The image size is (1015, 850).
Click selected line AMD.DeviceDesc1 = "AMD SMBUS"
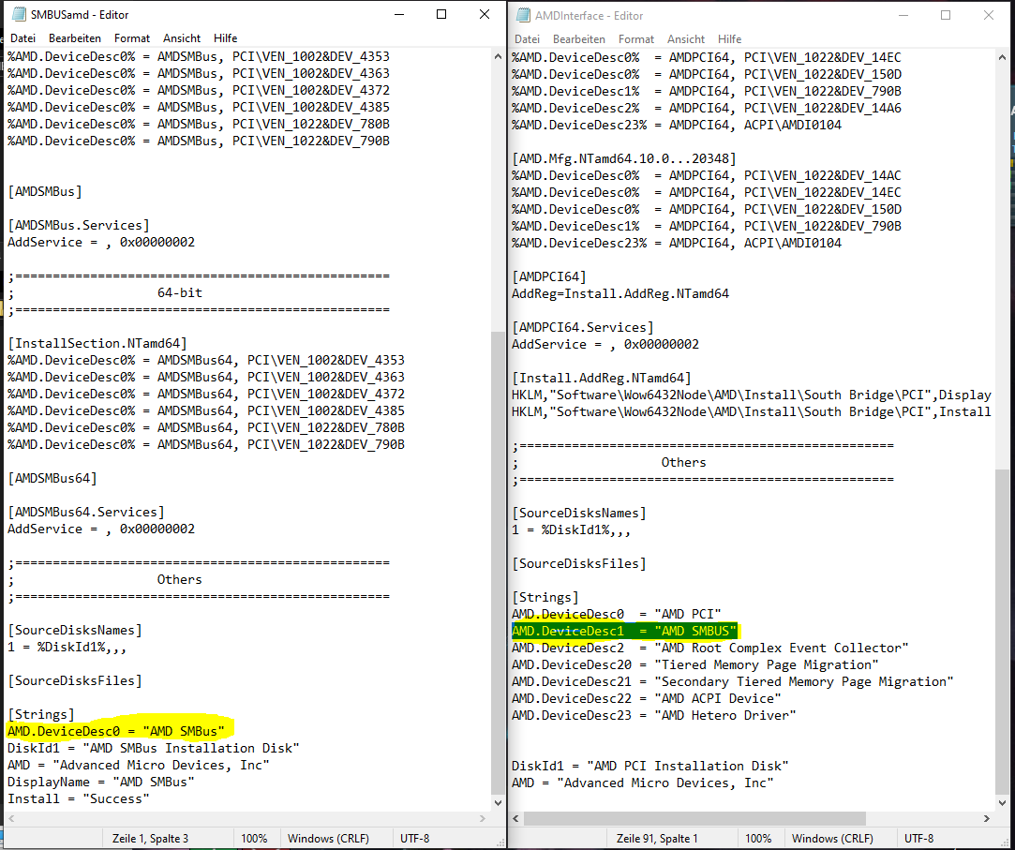point(624,631)
